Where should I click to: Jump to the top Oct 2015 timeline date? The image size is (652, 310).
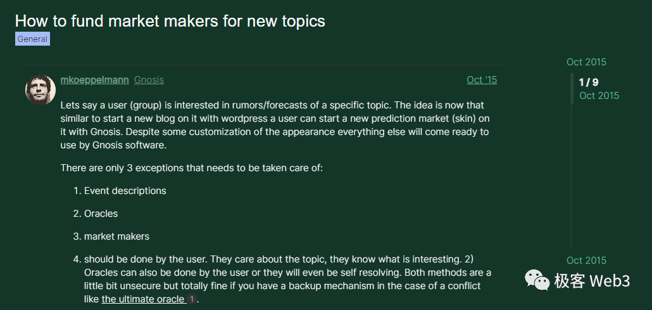pyautogui.click(x=586, y=61)
